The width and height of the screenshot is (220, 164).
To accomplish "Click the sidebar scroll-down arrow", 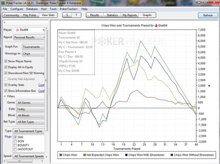I will (x=47, y=157).
